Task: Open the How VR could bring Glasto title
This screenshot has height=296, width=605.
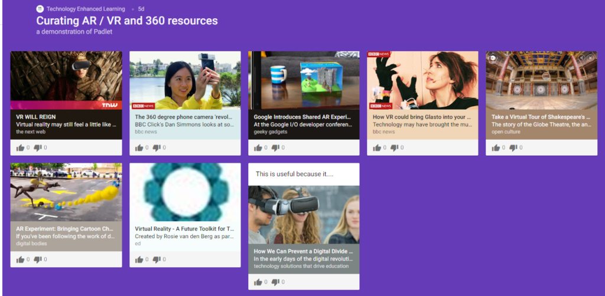Action: 422,117
